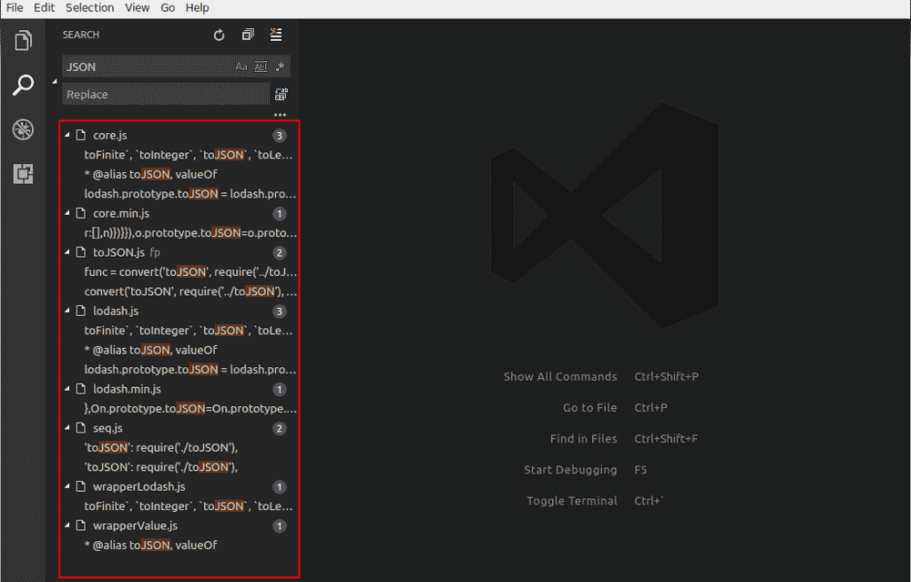Screen dimensions: 911x582
Task: Refresh the search results
Action: tap(219, 35)
